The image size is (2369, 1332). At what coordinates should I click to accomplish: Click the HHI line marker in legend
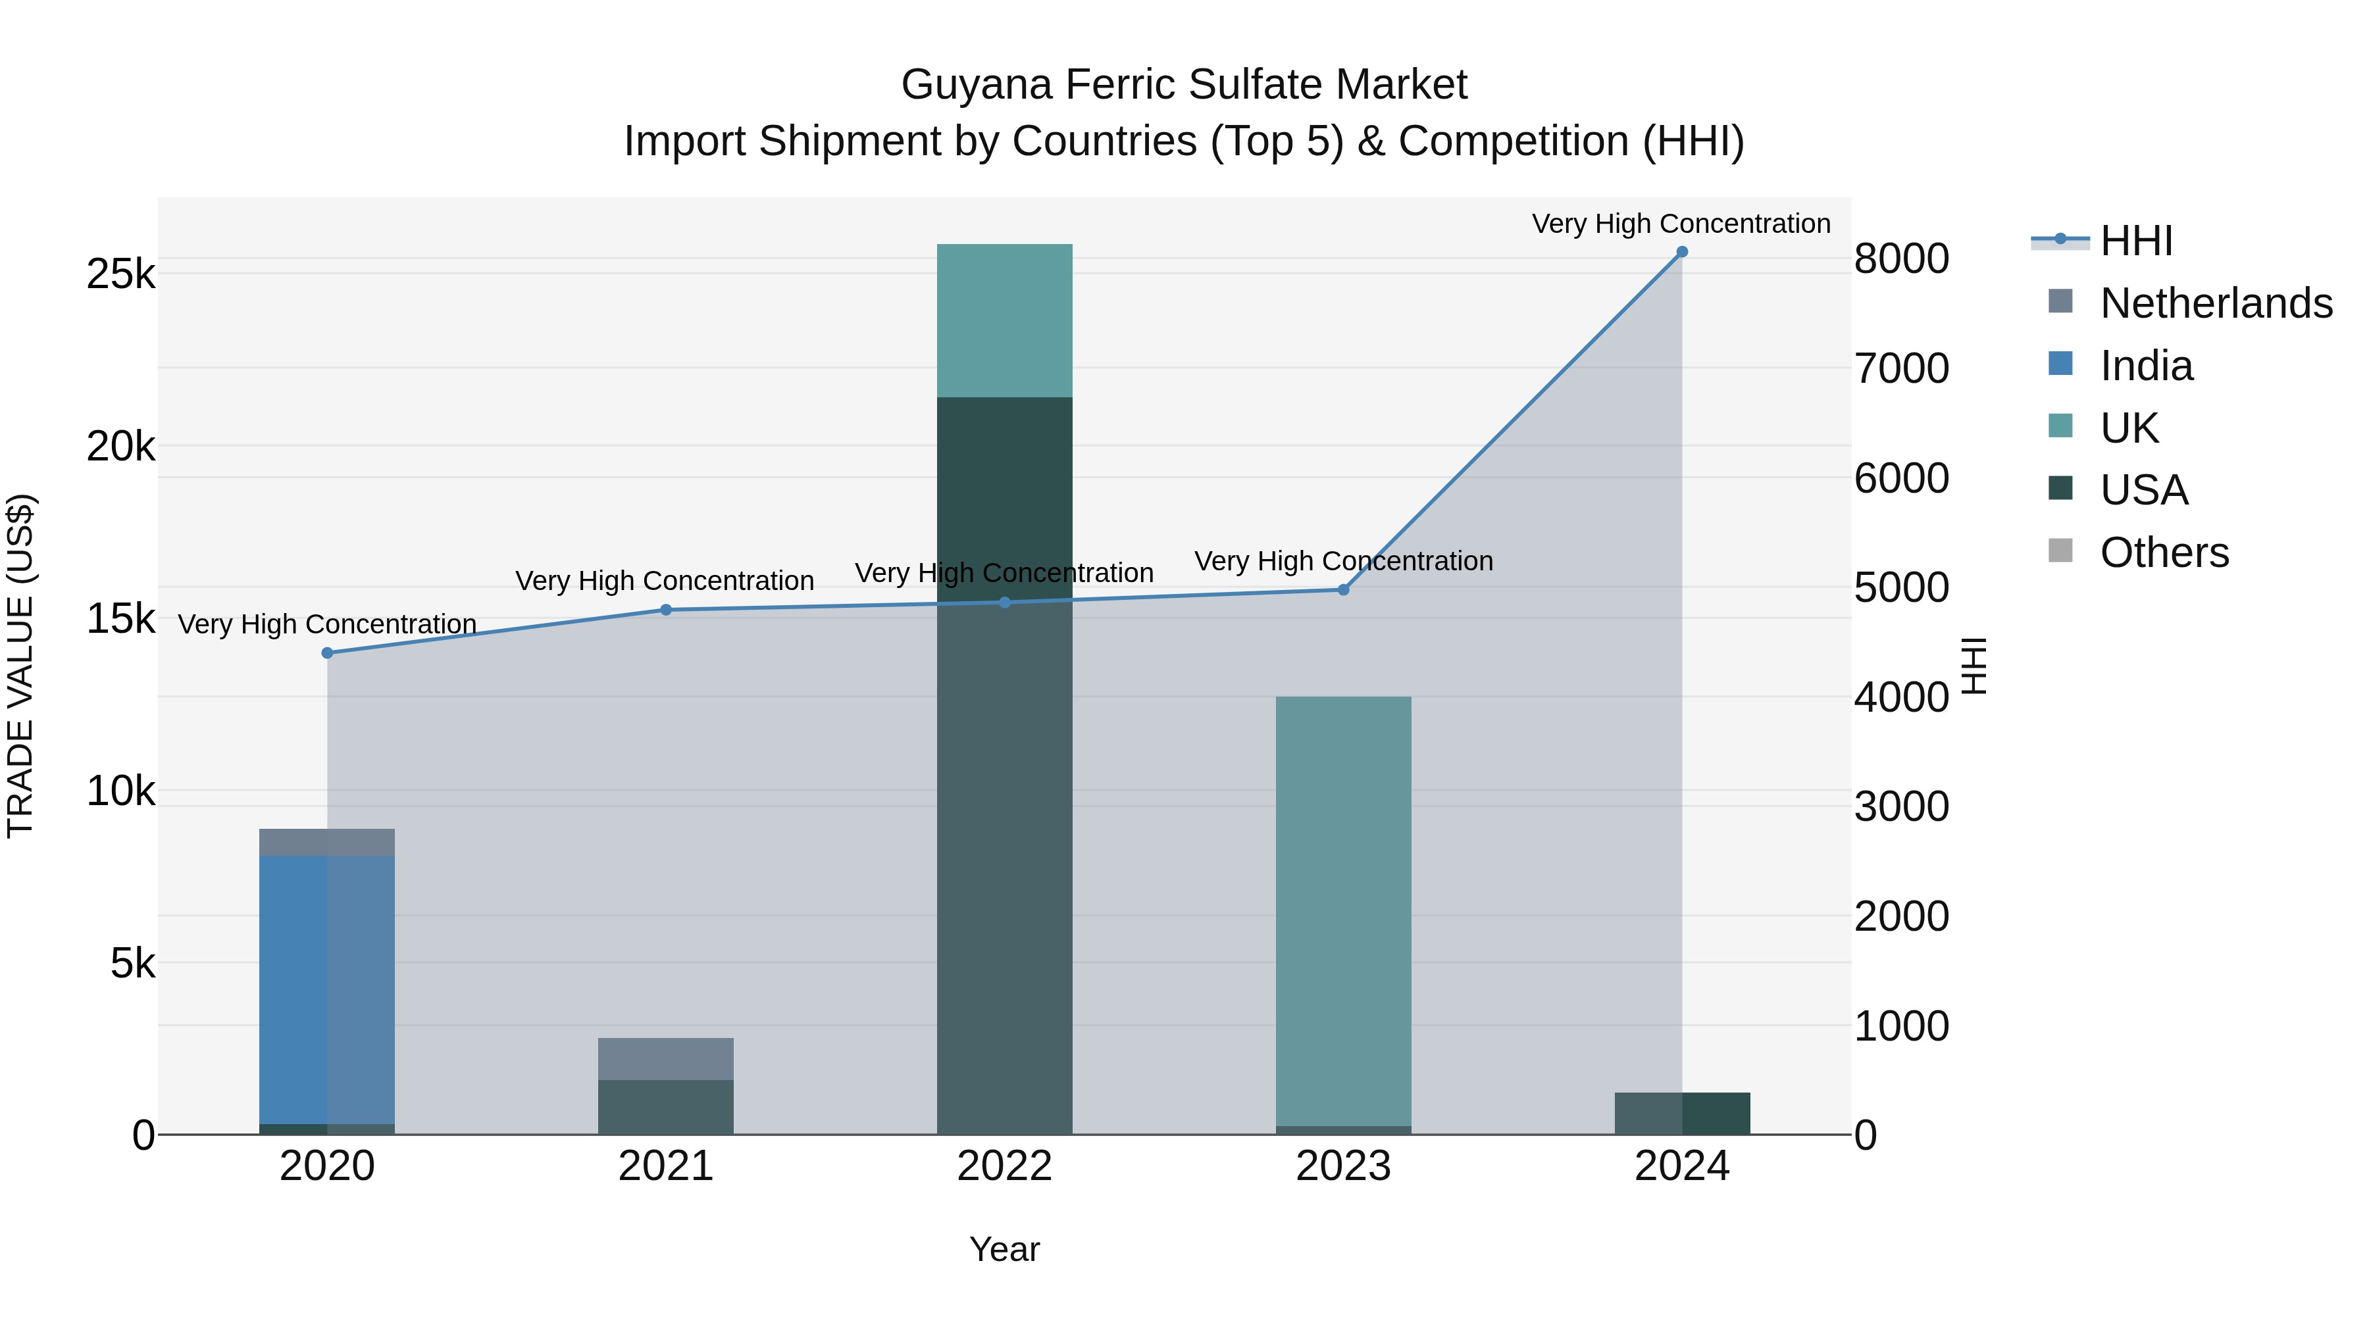(x=2060, y=239)
